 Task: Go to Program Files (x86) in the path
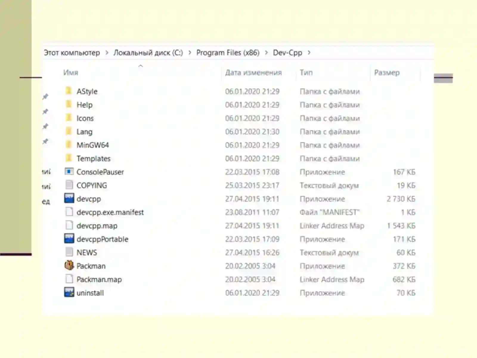coord(228,53)
